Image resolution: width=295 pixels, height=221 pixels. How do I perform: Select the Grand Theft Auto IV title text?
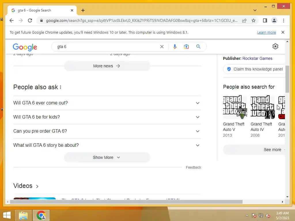pyautogui.click(x=261, y=127)
